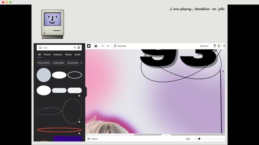Switch to the All tab
This screenshot has width=259, height=145.
pyautogui.click(x=39, y=55)
